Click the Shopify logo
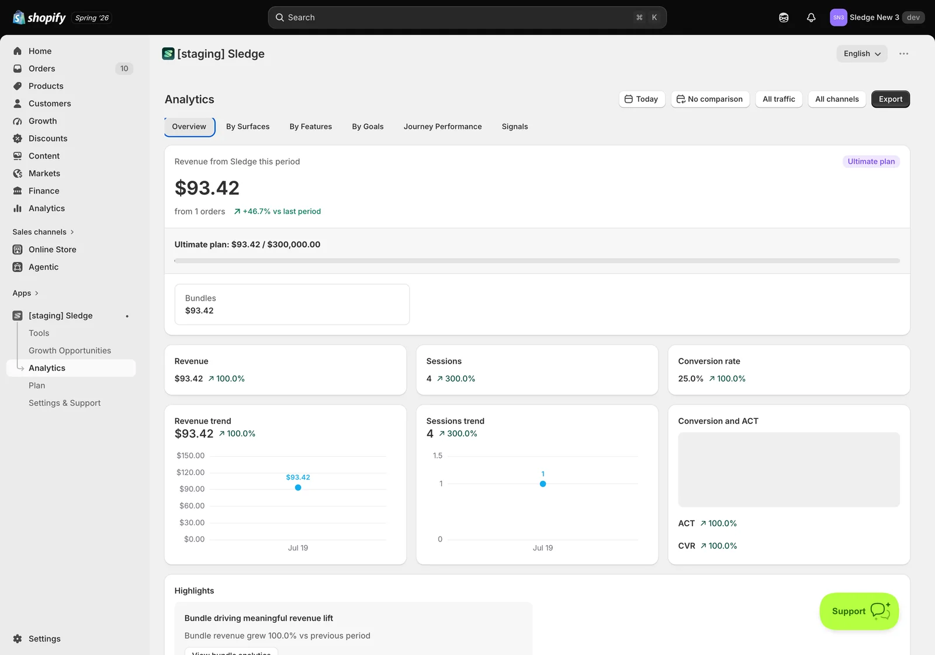The width and height of the screenshot is (935, 655). click(x=39, y=18)
